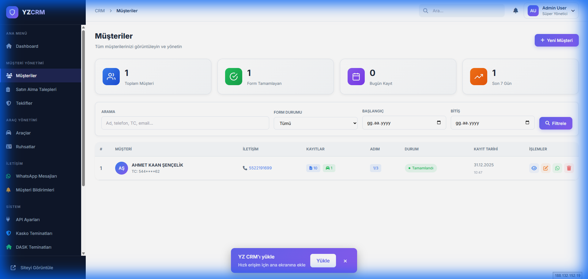Go to WhatsApp Mesajları menu item
Image resolution: width=588 pixels, height=279 pixels.
pos(36,176)
